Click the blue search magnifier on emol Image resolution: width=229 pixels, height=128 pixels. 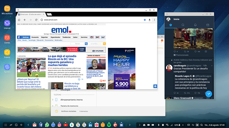pos(86,44)
